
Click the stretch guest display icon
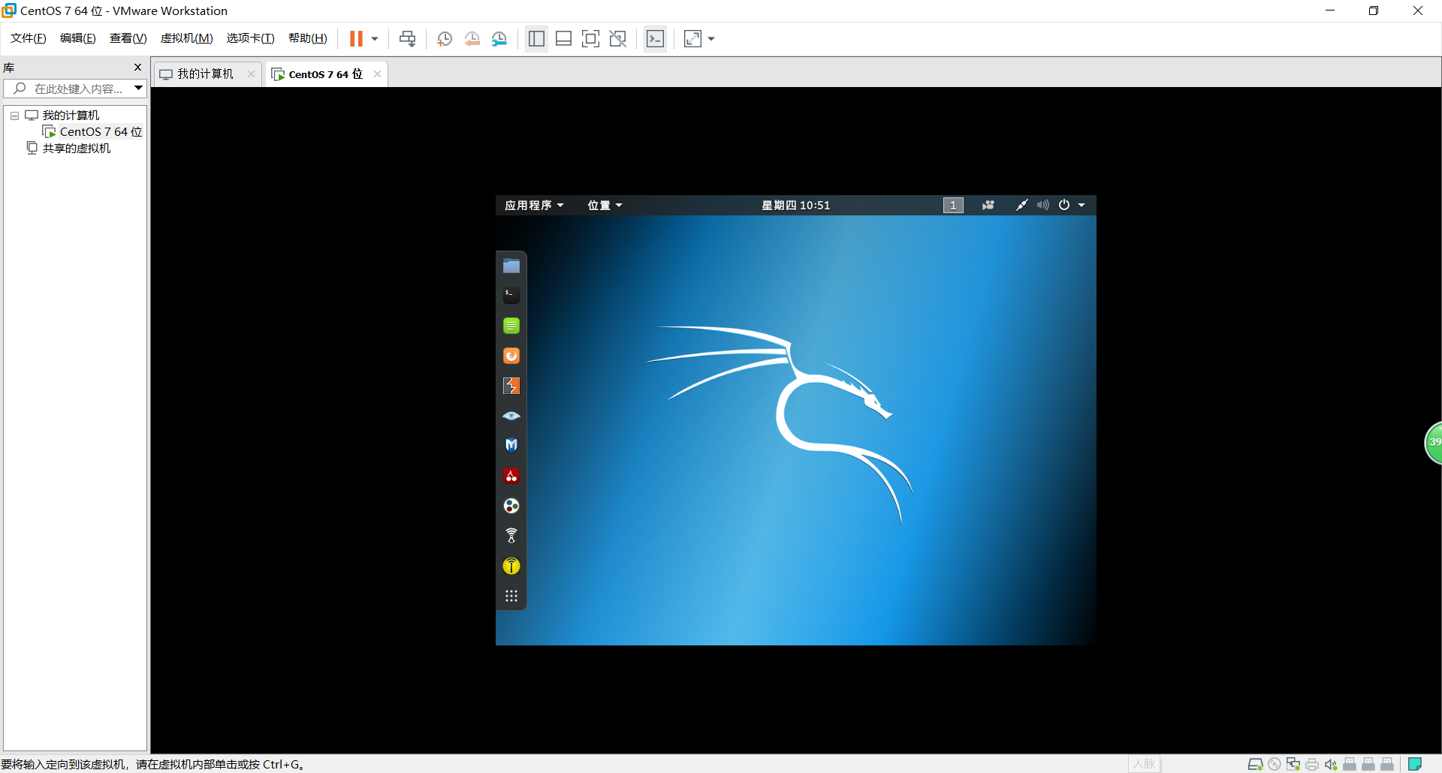click(x=693, y=38)
